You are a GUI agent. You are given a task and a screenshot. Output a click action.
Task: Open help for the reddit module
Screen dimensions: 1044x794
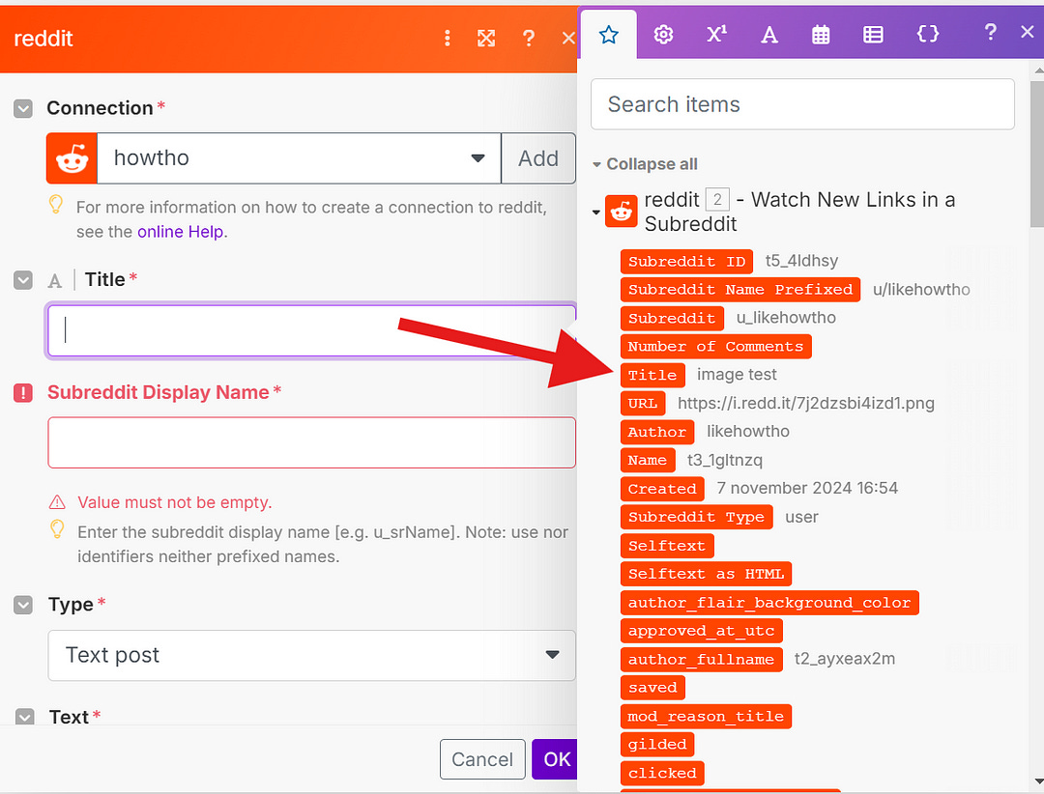pos(529,38)
